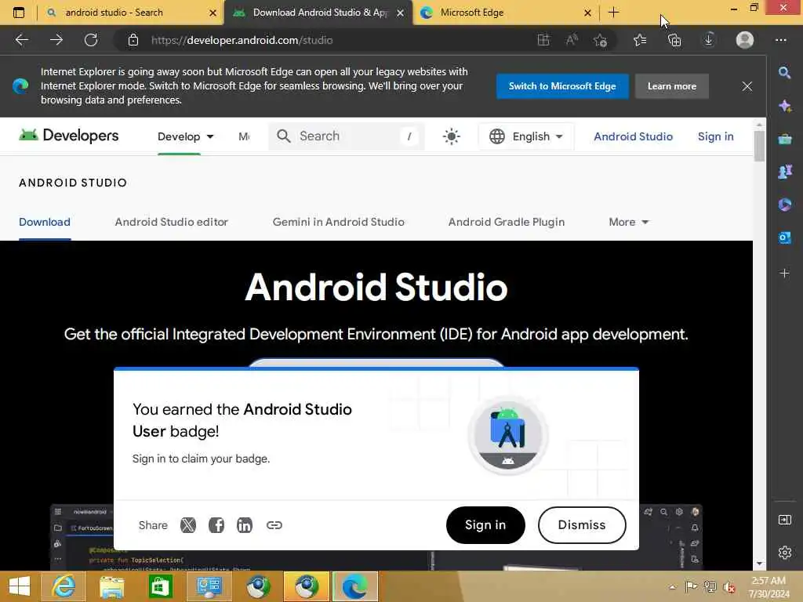This screenshot has height=602, width=803.
Task: Show hidden system tray icons
Action: pyautogui.click(x=672, y=587)
